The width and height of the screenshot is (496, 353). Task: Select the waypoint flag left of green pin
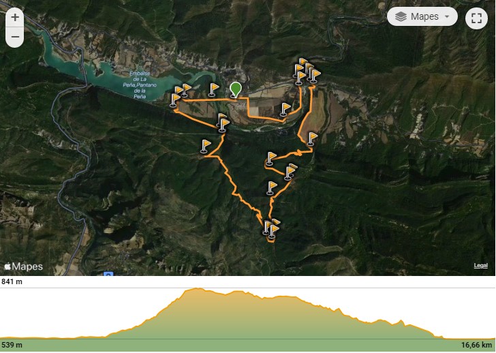pos(213,89)
